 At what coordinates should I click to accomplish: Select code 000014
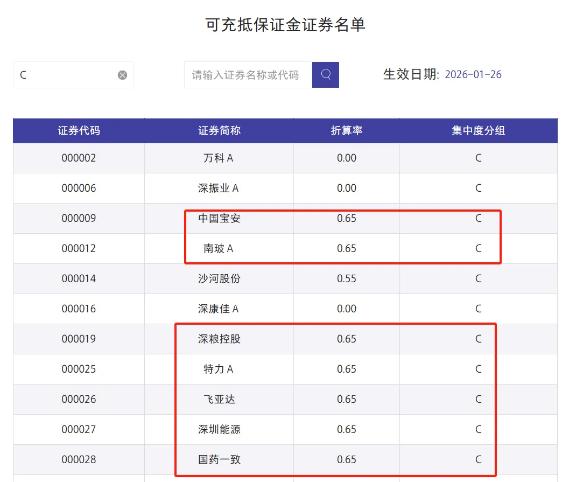tap(79, 278)
